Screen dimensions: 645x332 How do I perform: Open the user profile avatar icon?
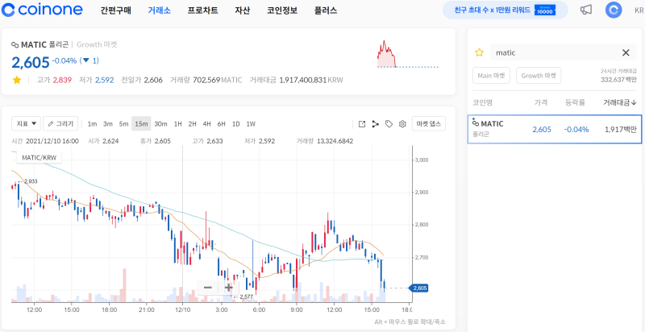tap(614, 10)
